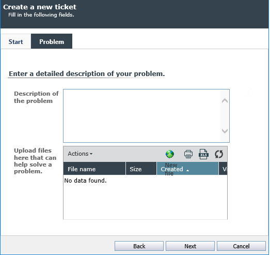Click the up chevron in description scrollbar
Viewport: 270px width, 255px height.
click(x=225, y=100)
